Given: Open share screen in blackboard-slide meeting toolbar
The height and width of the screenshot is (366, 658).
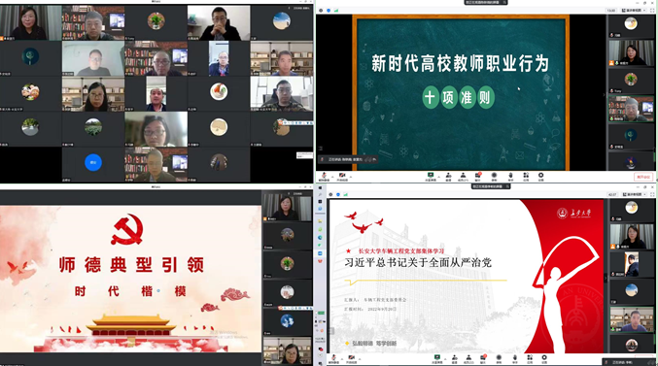Looking at the screenshot, I should 431,177.
